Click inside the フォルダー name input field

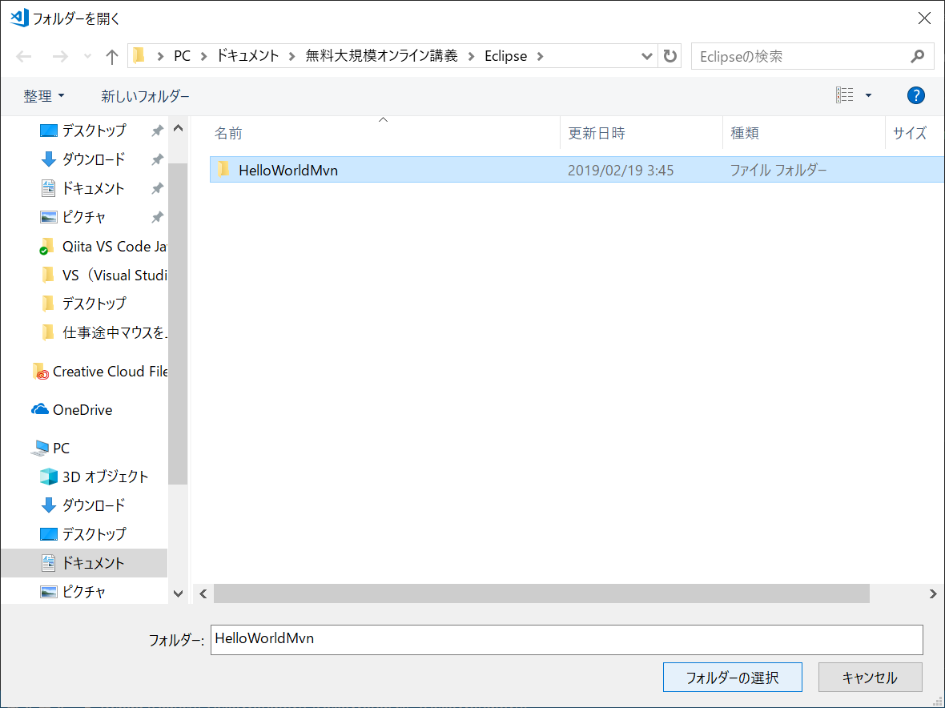coord(561,639)
